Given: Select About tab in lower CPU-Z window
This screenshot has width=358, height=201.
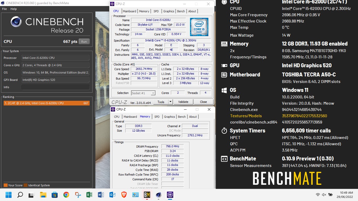Looking at the screenshot, I should tap(193, 117).
